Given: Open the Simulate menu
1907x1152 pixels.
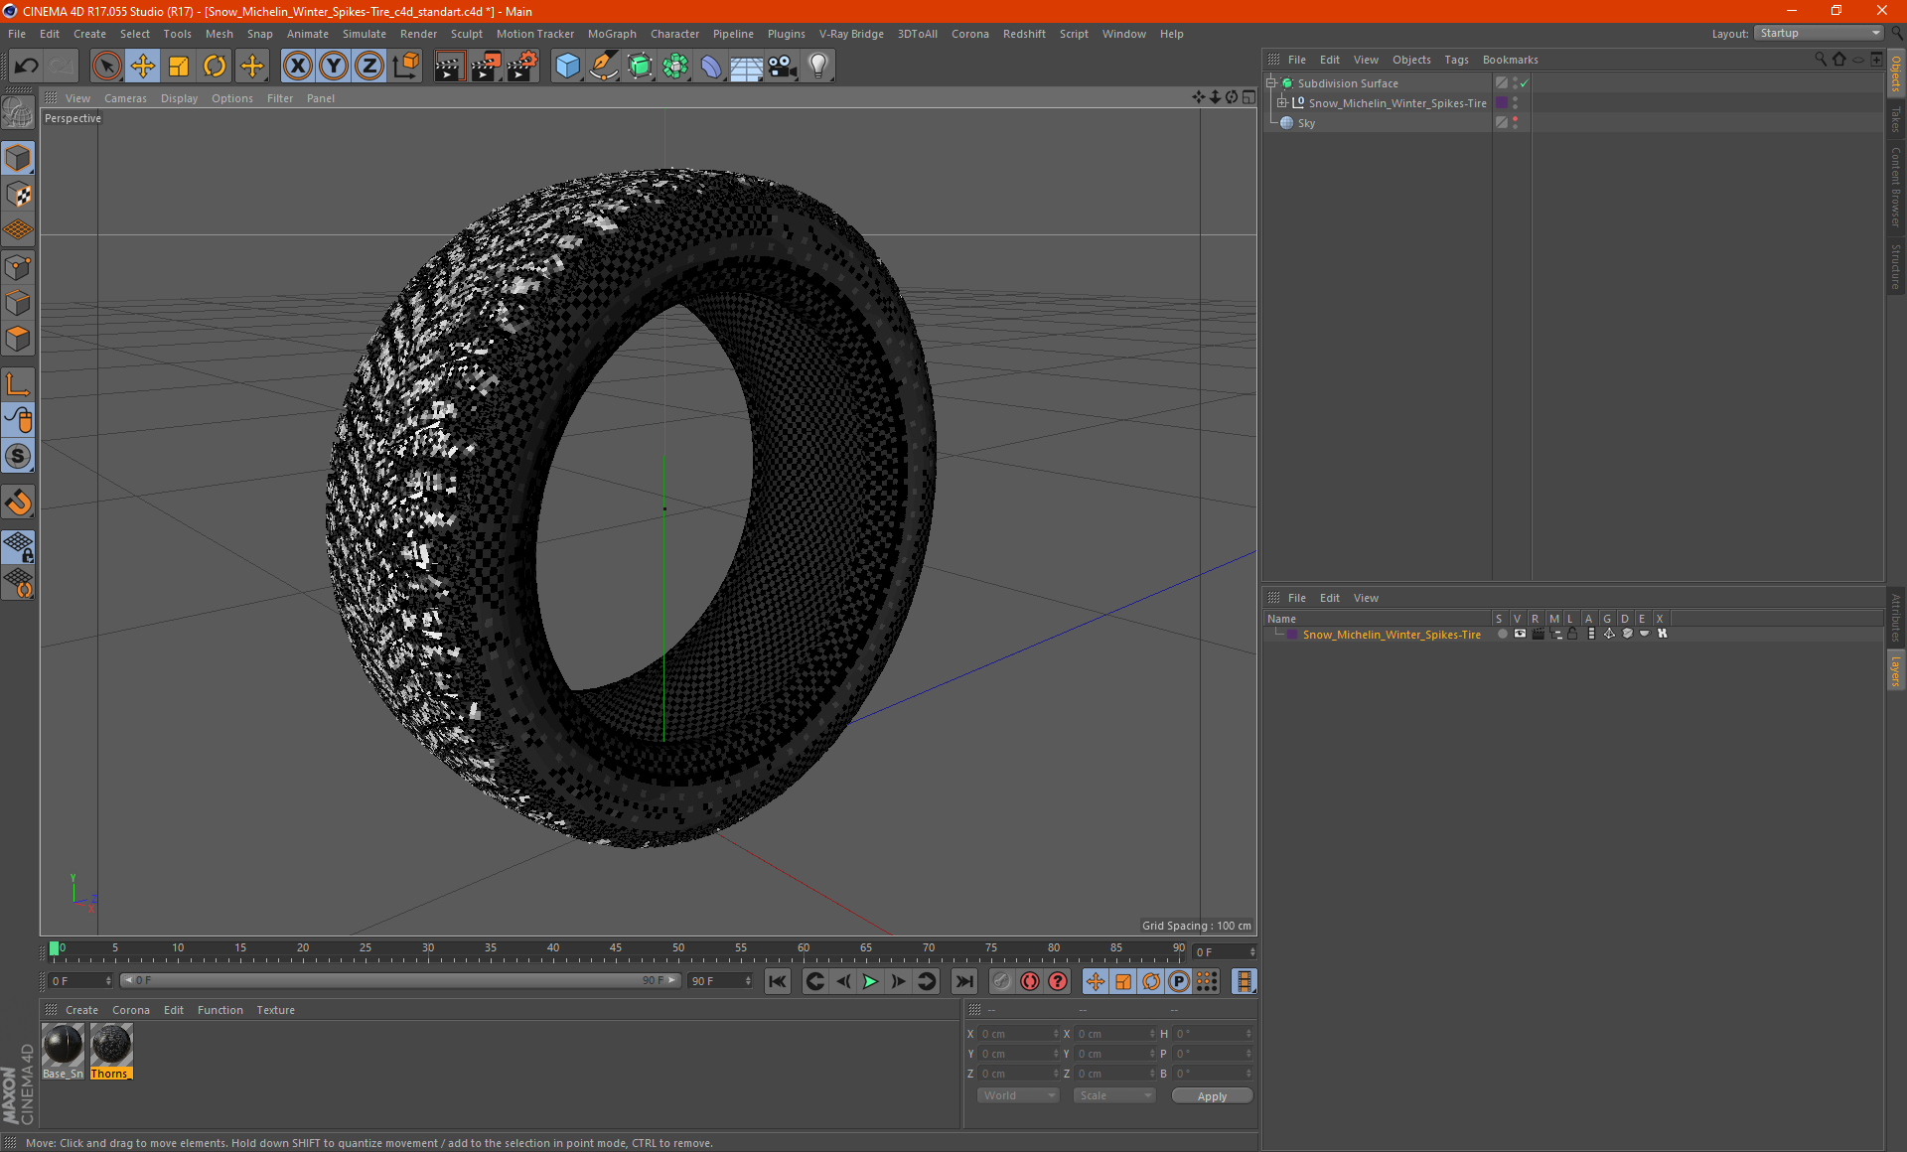Looking at the screenshot, I should coord(365,34).
